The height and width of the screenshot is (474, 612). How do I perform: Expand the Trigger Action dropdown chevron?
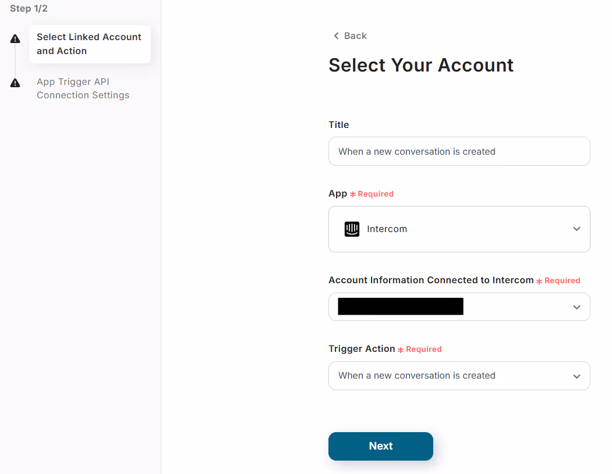pos(576,376)
